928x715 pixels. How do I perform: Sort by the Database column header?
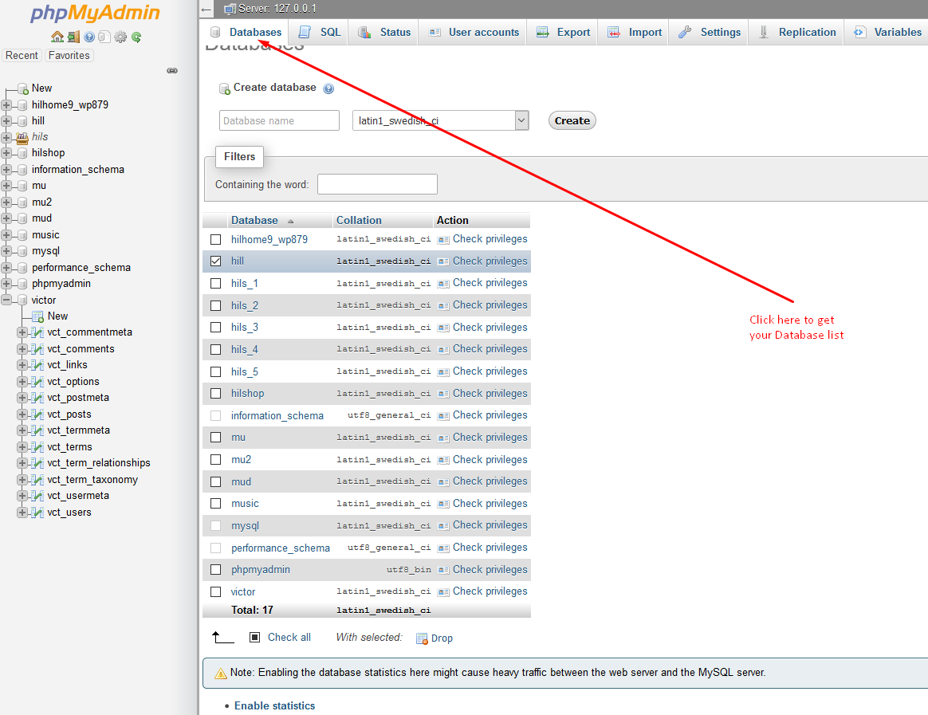click(x=254, y=221)
